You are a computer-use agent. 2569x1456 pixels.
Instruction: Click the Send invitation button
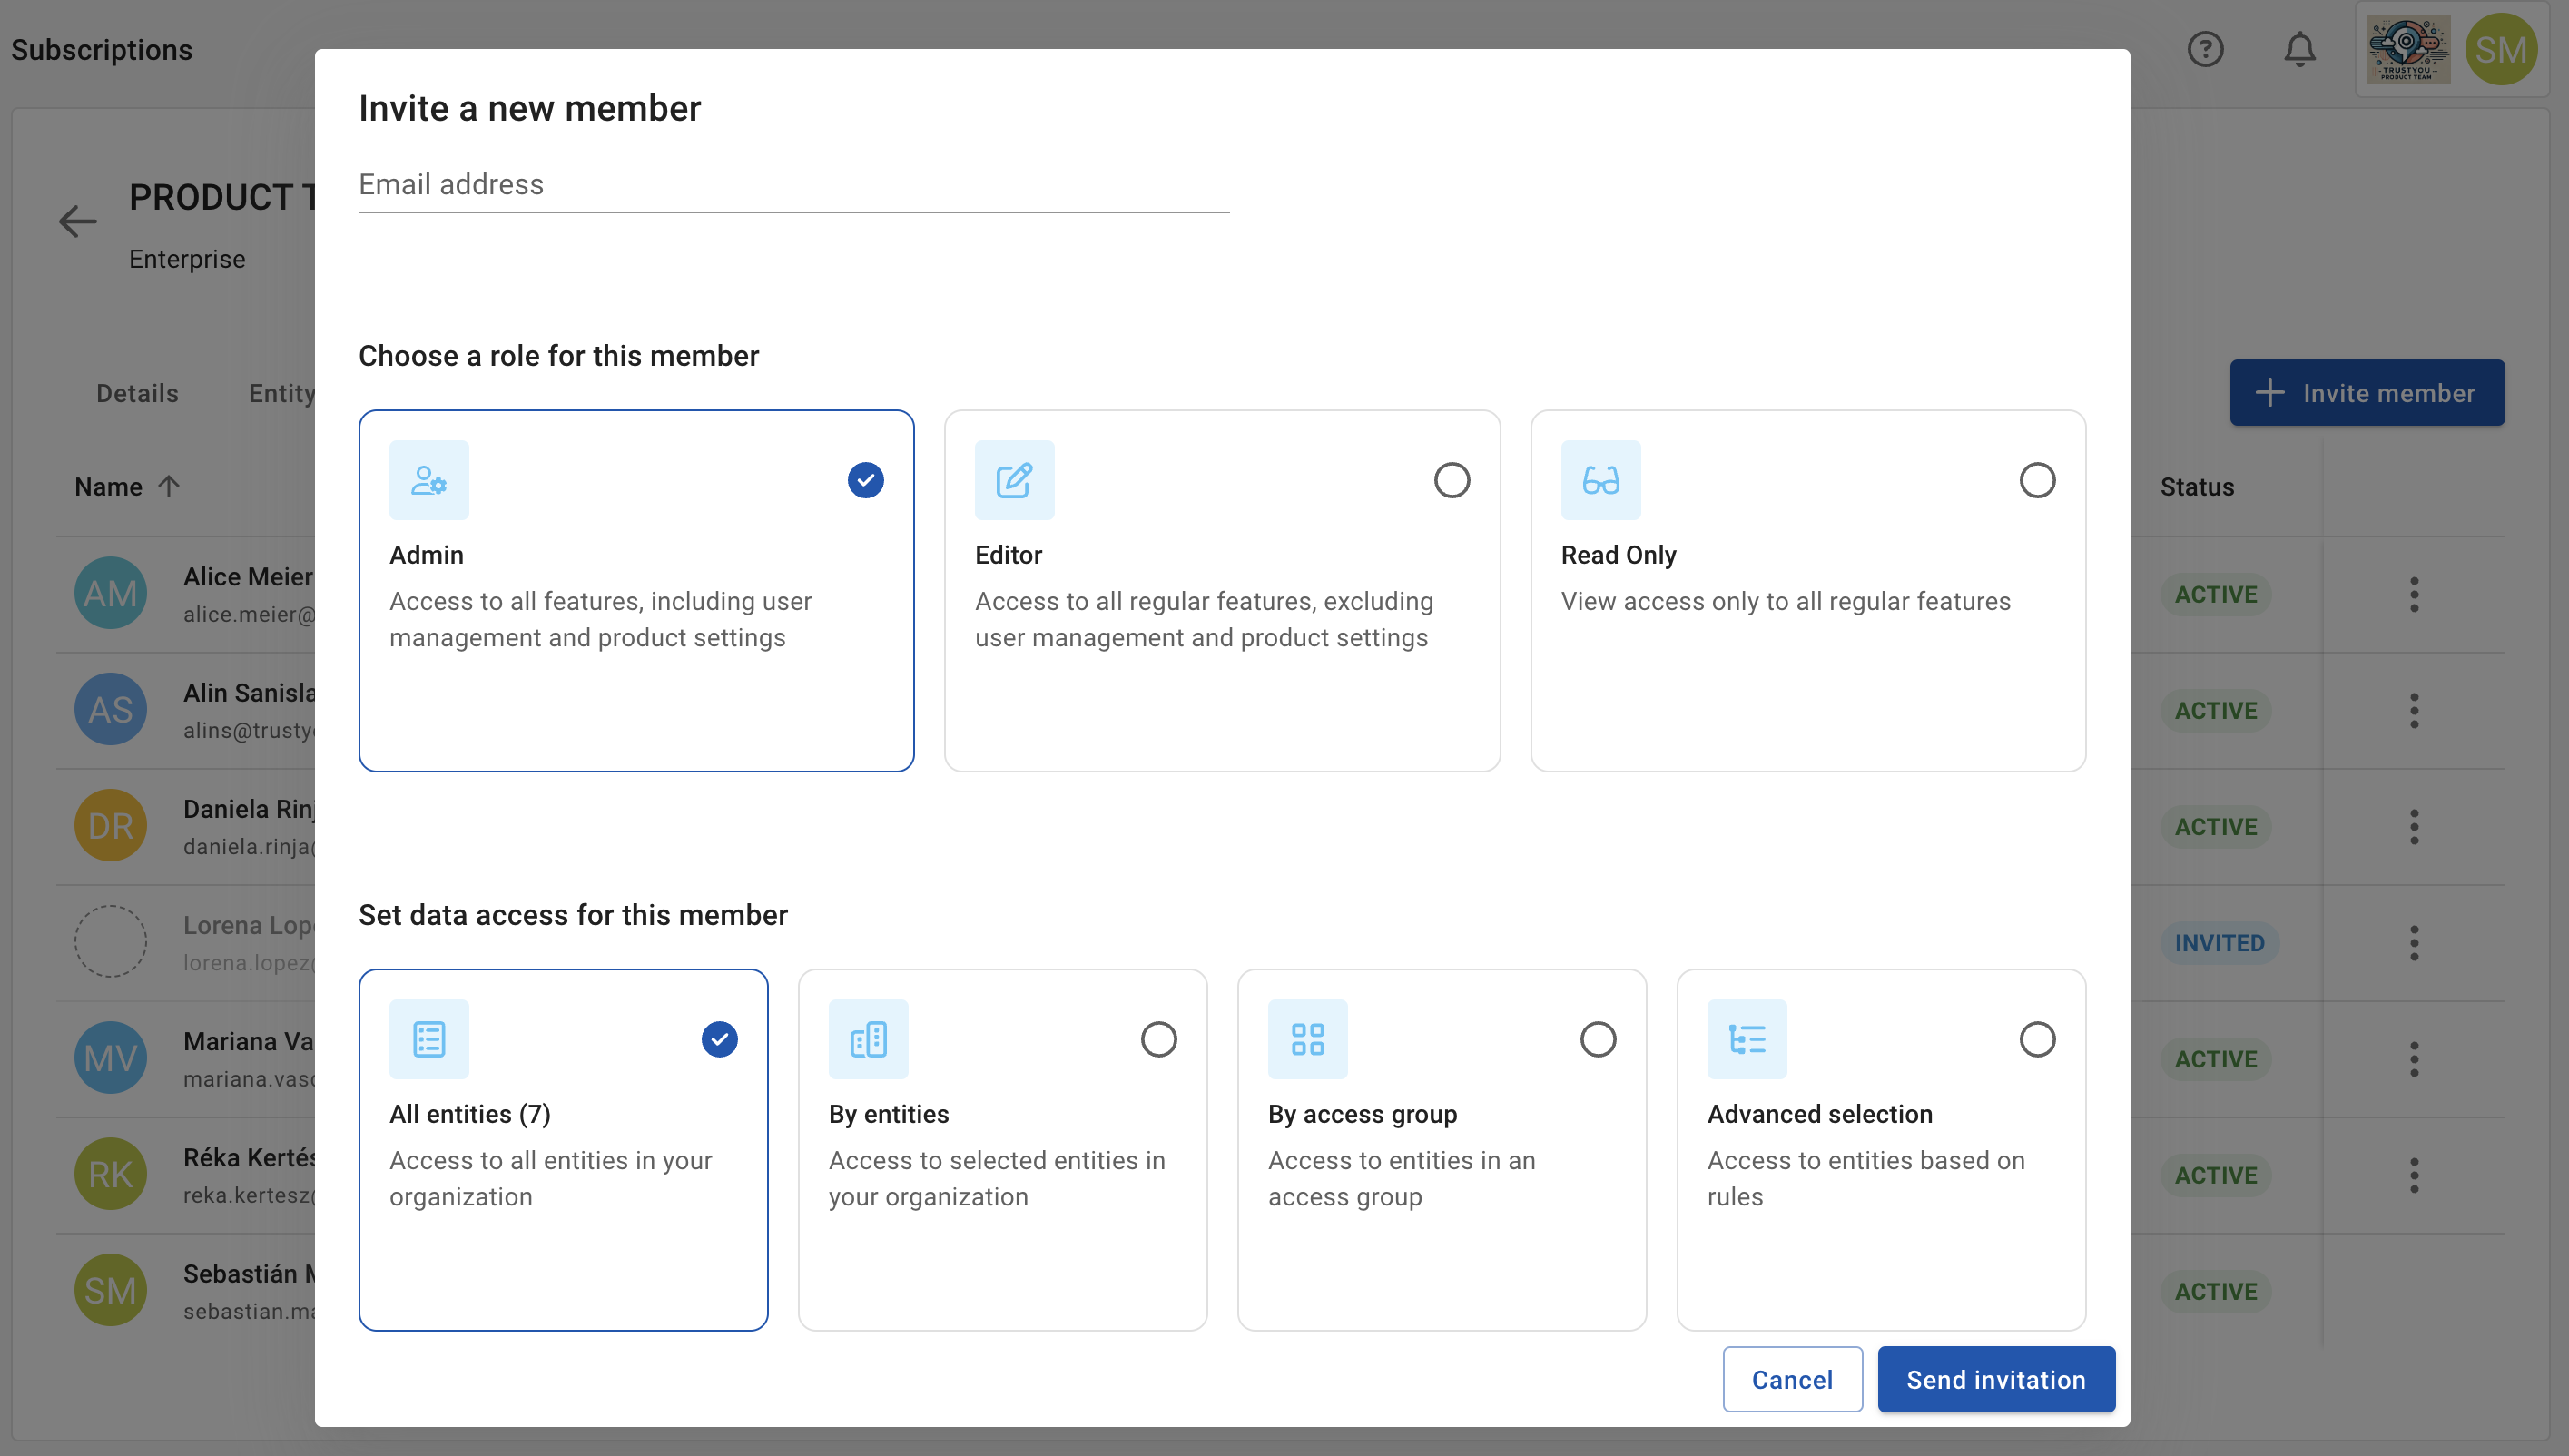click(1996, 1379)
